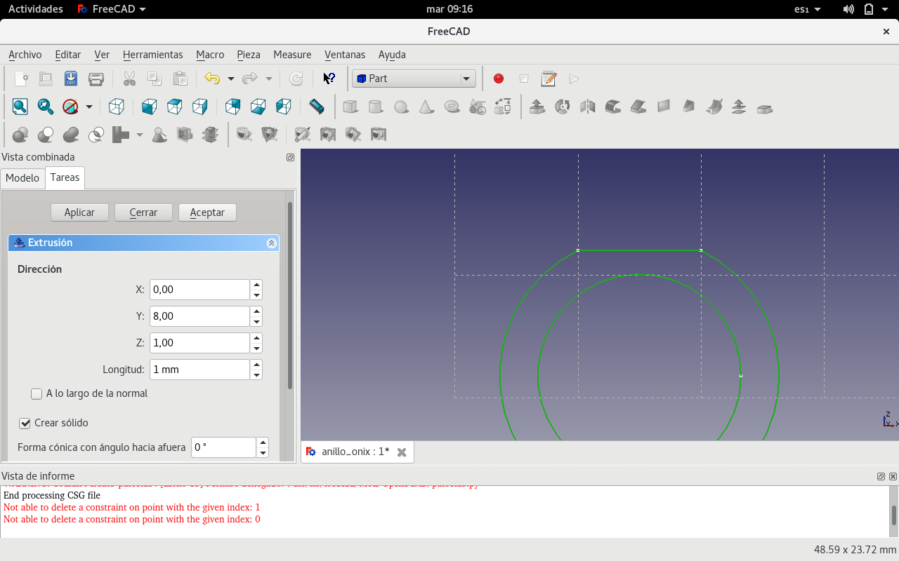Save the document using the save icon
This screenshot has width=899, height=561.
tap(71, 79)
